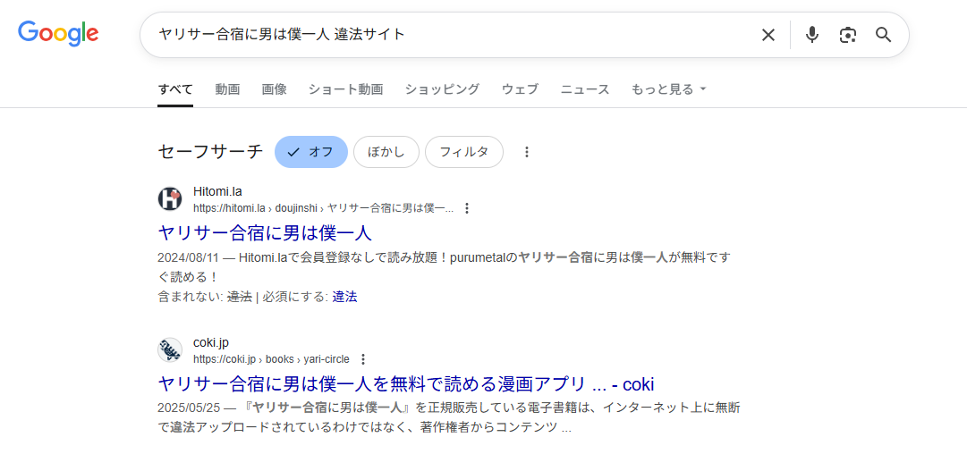Open the coki result title about 無料で読める漫画アプリ
This screenshot has width=967, height=454.
(406, 384)
